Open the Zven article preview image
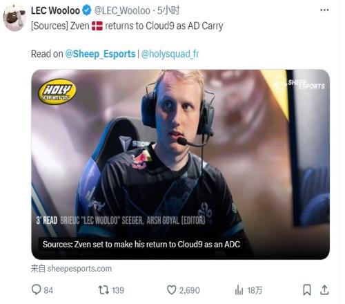Screen dimensions: 345x304 180,164
